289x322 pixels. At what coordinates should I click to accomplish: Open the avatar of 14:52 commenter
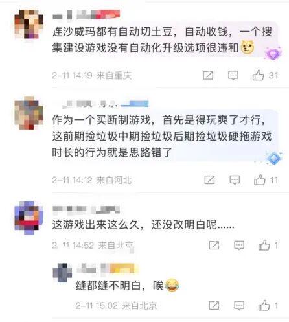tap(29, 218)
